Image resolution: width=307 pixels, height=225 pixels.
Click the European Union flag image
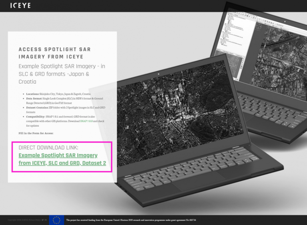point(56,220)
